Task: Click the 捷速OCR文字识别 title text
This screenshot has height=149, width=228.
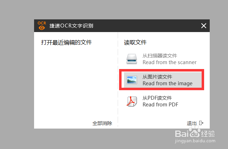Action: click(71, 26)
